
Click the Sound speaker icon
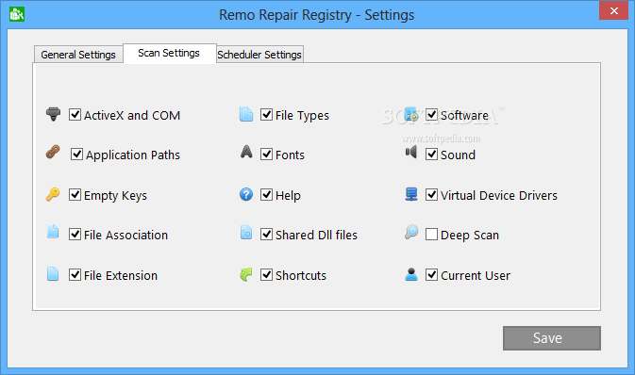411,152
